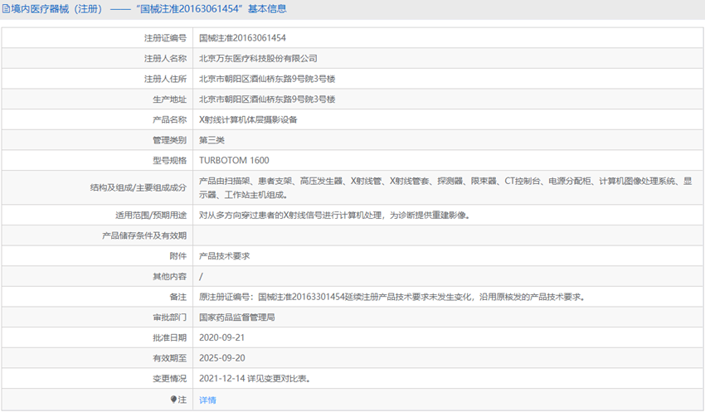The image size is (705, 412).
Task: Click the 产品名称 row label
Action: (169, 120)
